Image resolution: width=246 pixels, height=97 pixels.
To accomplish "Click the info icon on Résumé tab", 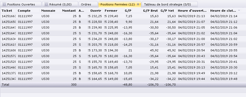I will click(46, 4).
